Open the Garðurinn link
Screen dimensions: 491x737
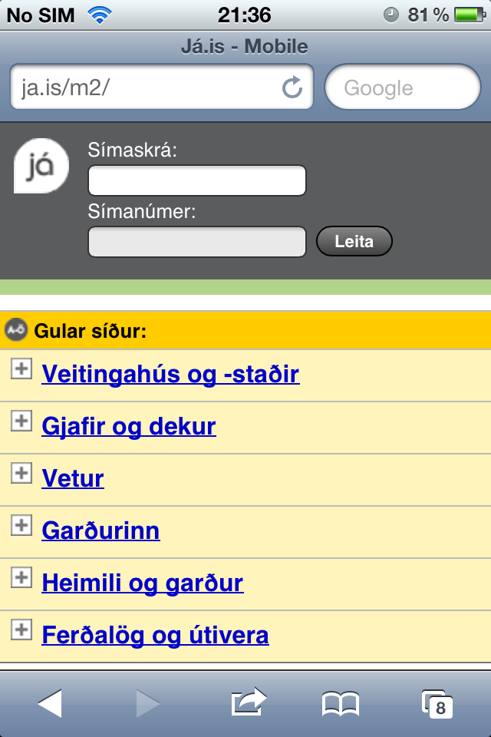tap(101, 530)
